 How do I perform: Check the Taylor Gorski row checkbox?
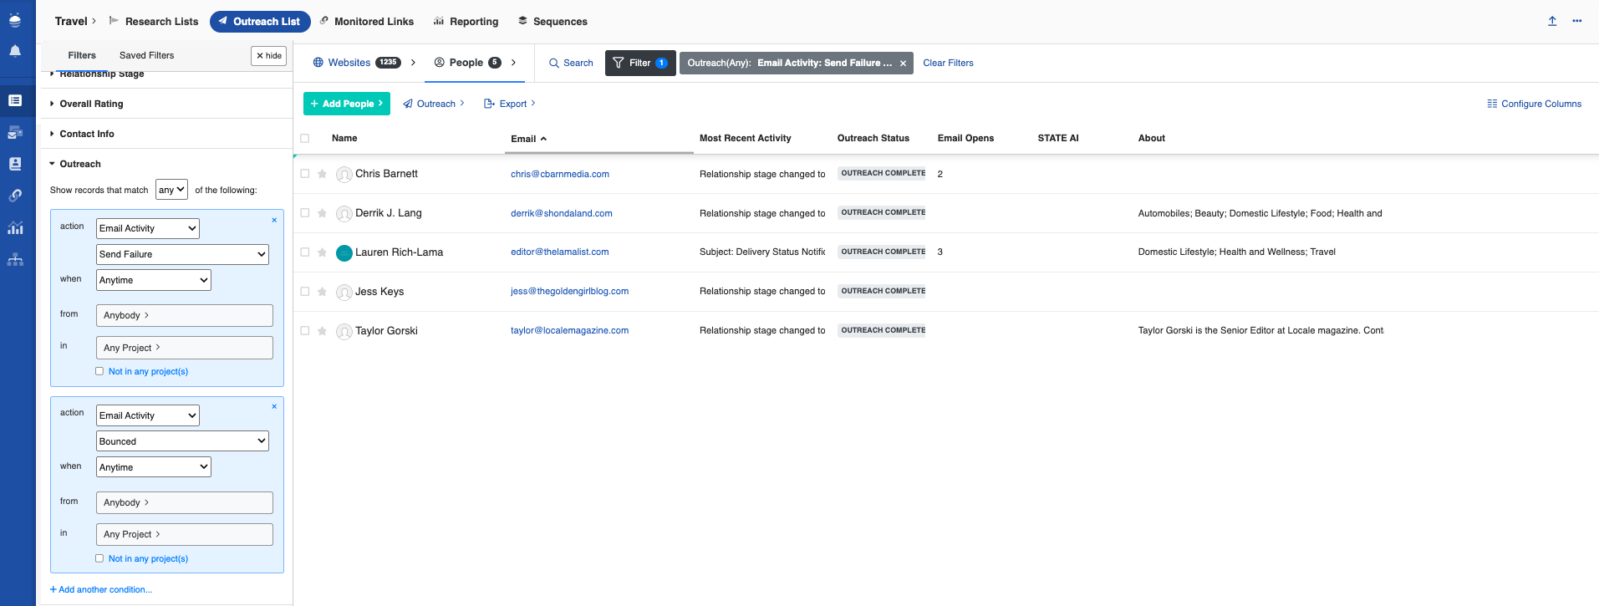tap(305, 331)
